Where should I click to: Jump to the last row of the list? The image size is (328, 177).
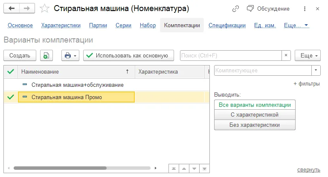205,168
